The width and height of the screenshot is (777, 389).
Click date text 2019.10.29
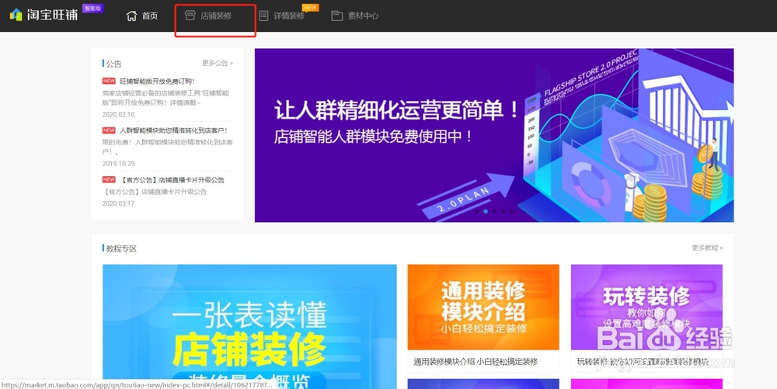coord(118,163)
